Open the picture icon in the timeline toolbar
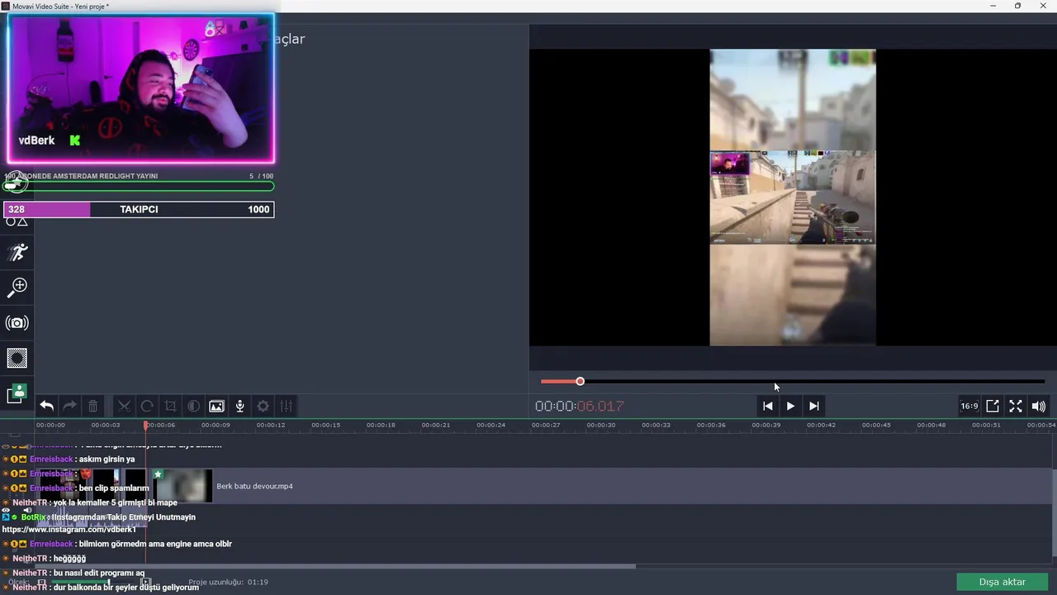 click(x=216, y=406)
